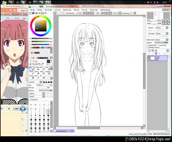Click the browser reload button
The width and height of the screenshot is (172, 142).
pos(11,10)
